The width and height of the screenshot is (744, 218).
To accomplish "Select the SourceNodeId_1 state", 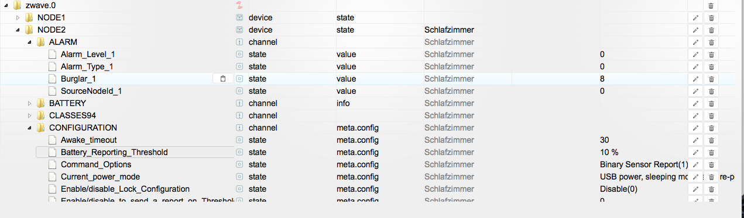I will (91, 91).
